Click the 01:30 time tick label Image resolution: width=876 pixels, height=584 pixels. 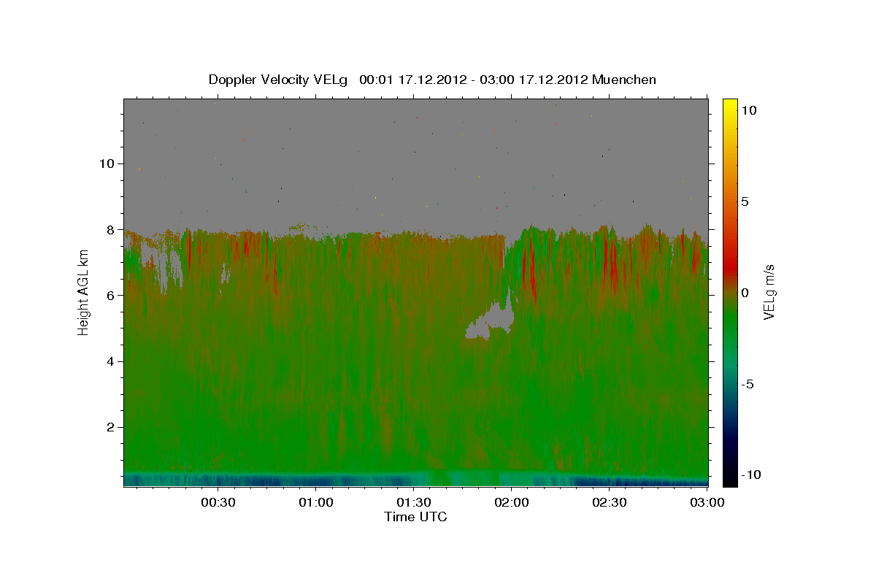[x=414, y=503]
